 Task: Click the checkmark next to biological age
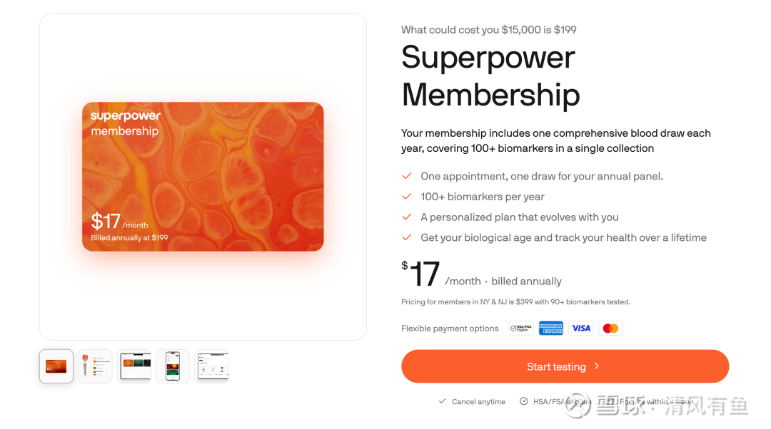coord(407,237)
